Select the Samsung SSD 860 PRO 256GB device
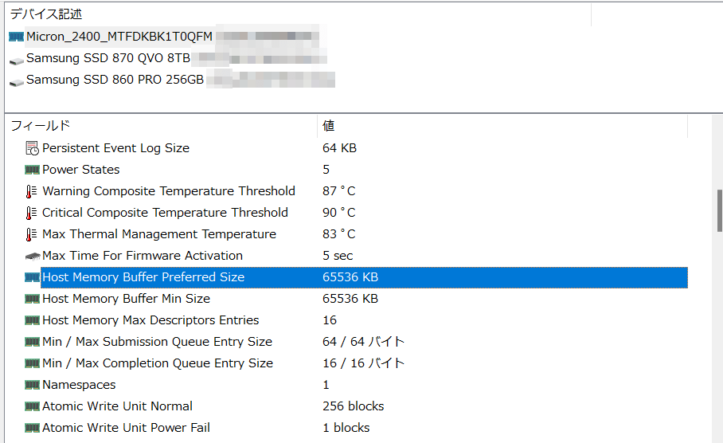 (115, 80)
